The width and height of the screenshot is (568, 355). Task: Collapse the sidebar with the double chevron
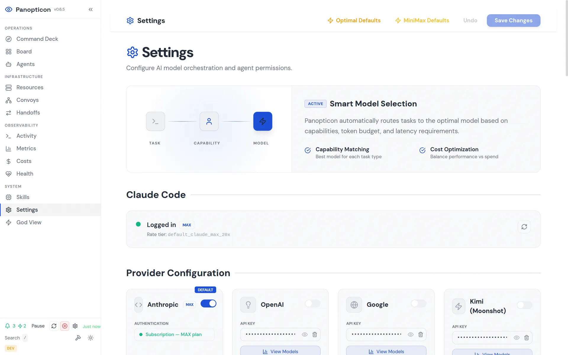(91, 9)
